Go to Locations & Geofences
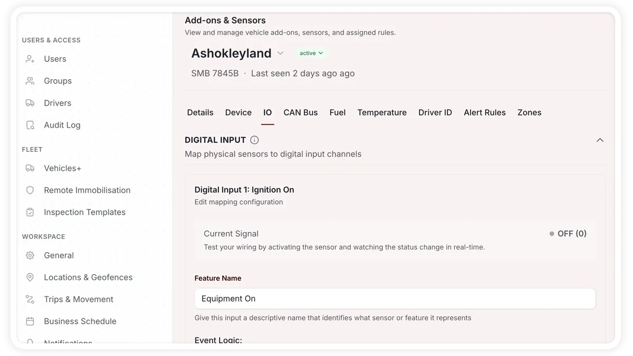This screenshot has width=633, height=356. (x=88, y=277)
